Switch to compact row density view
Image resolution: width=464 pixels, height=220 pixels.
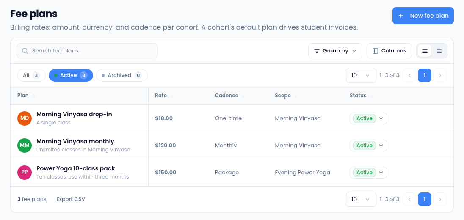[439, 51]
